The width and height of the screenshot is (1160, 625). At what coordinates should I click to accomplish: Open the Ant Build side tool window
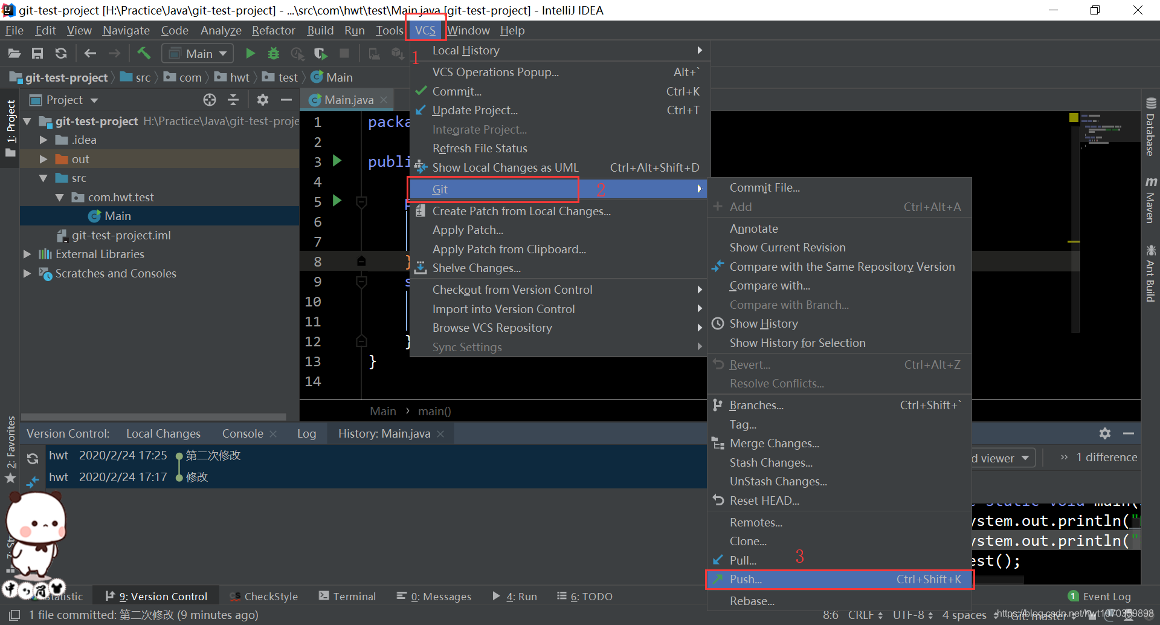[x=1150, y=273]
